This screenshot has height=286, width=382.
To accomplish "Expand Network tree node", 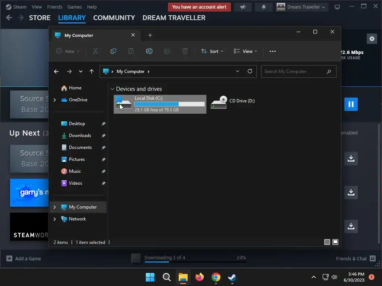I will pos(54,219).
